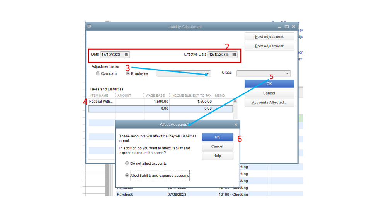Maximize the Liability Adjustment window
Image resolution: width=386 pixels, height=217 pixels.
[287, 27]
